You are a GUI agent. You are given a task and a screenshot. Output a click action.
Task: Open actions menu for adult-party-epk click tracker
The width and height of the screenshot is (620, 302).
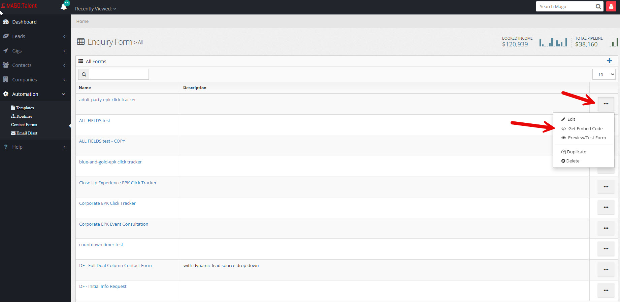[x=606, y=104]
